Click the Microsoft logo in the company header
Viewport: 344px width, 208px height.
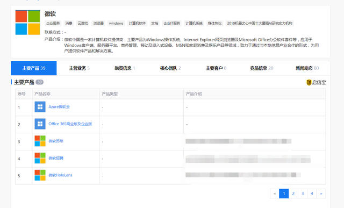pyautogui.click(x=27, y=23)
